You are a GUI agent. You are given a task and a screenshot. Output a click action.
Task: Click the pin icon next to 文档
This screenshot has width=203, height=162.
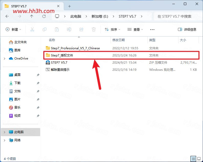[38, 91]
